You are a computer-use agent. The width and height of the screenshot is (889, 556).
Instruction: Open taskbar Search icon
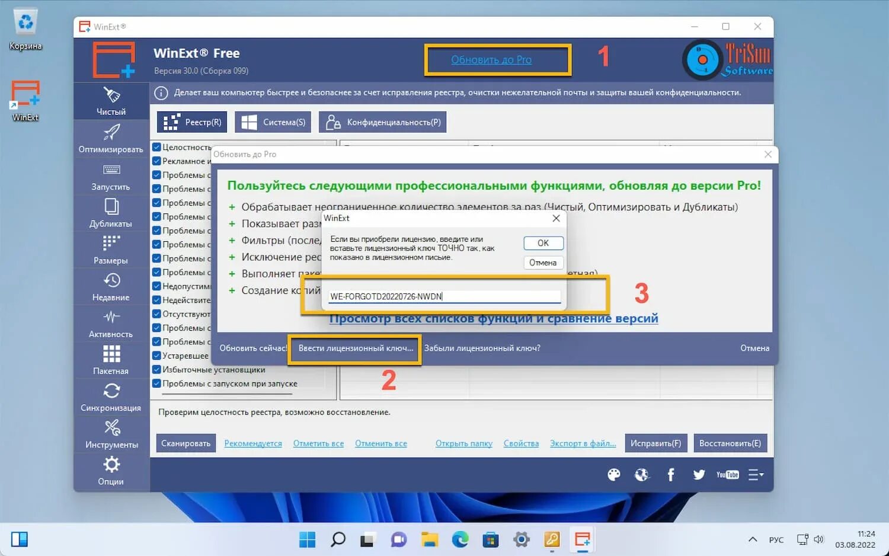pos(338,539)
